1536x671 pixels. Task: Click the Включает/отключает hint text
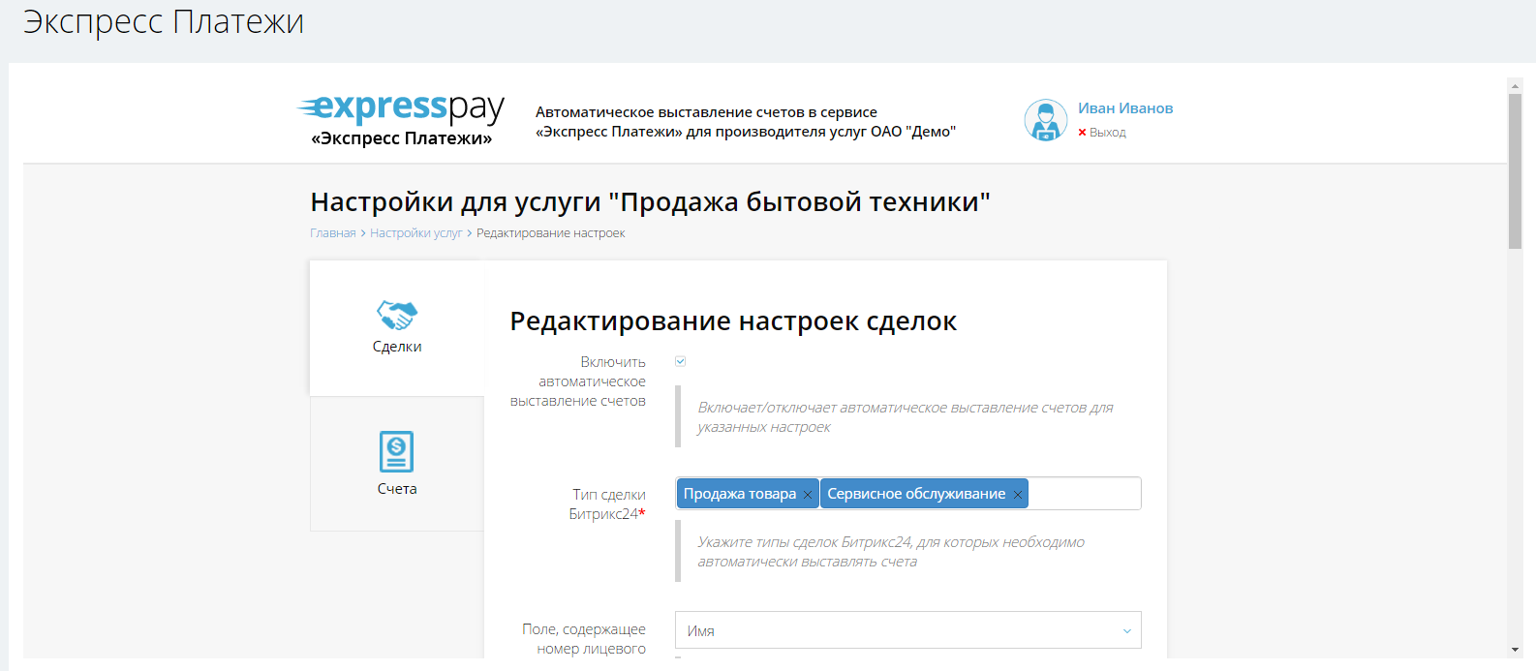pos(906,417)
